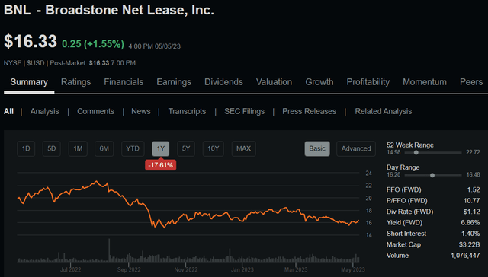Image resolution: width=488 pixels, height=277 pixels.
Task: Switch to the Valuation tab
Action: coord(274,82)
